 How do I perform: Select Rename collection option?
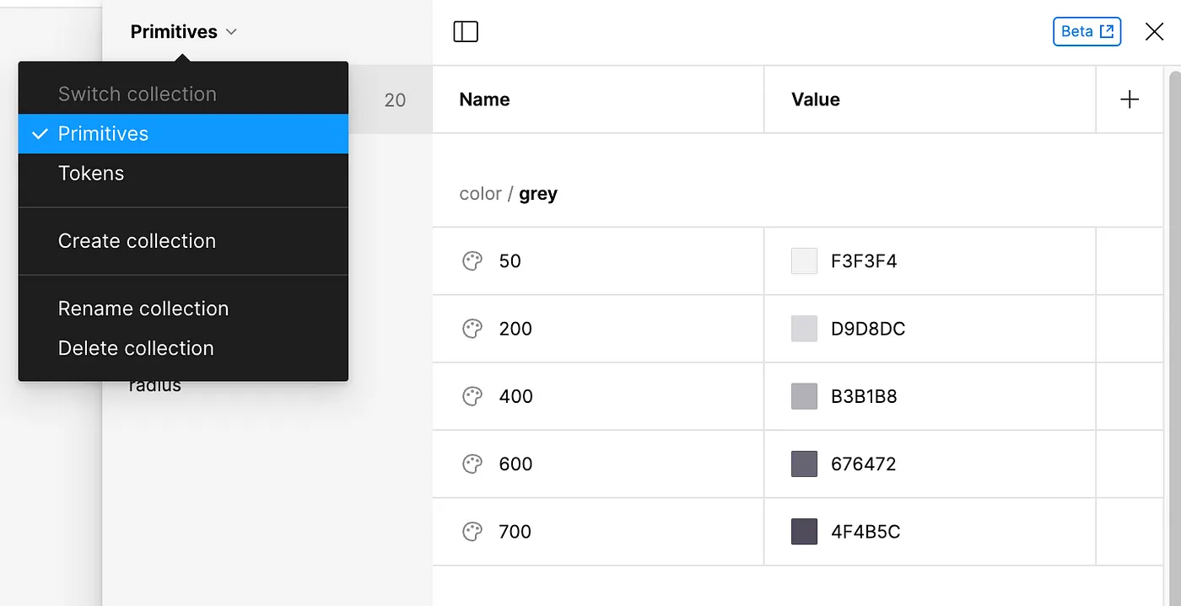(x=143, y=308)
